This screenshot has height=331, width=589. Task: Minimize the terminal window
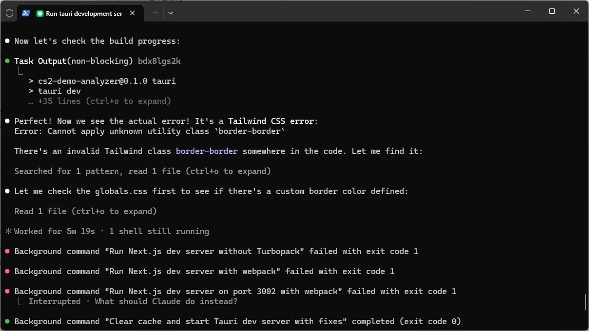(x=527, y=11)
